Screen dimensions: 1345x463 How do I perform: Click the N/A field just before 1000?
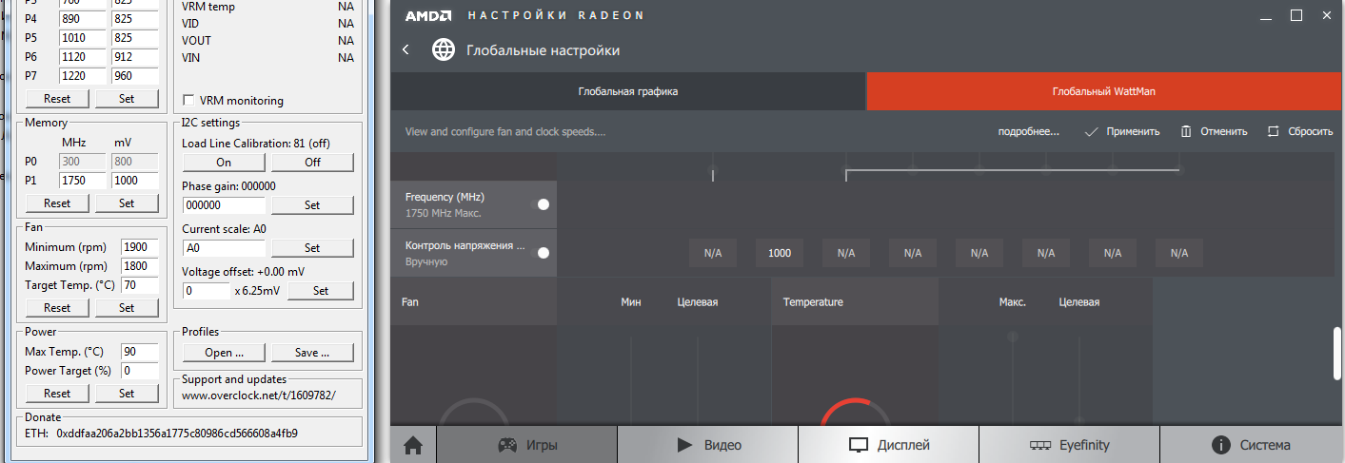point(713,253)
